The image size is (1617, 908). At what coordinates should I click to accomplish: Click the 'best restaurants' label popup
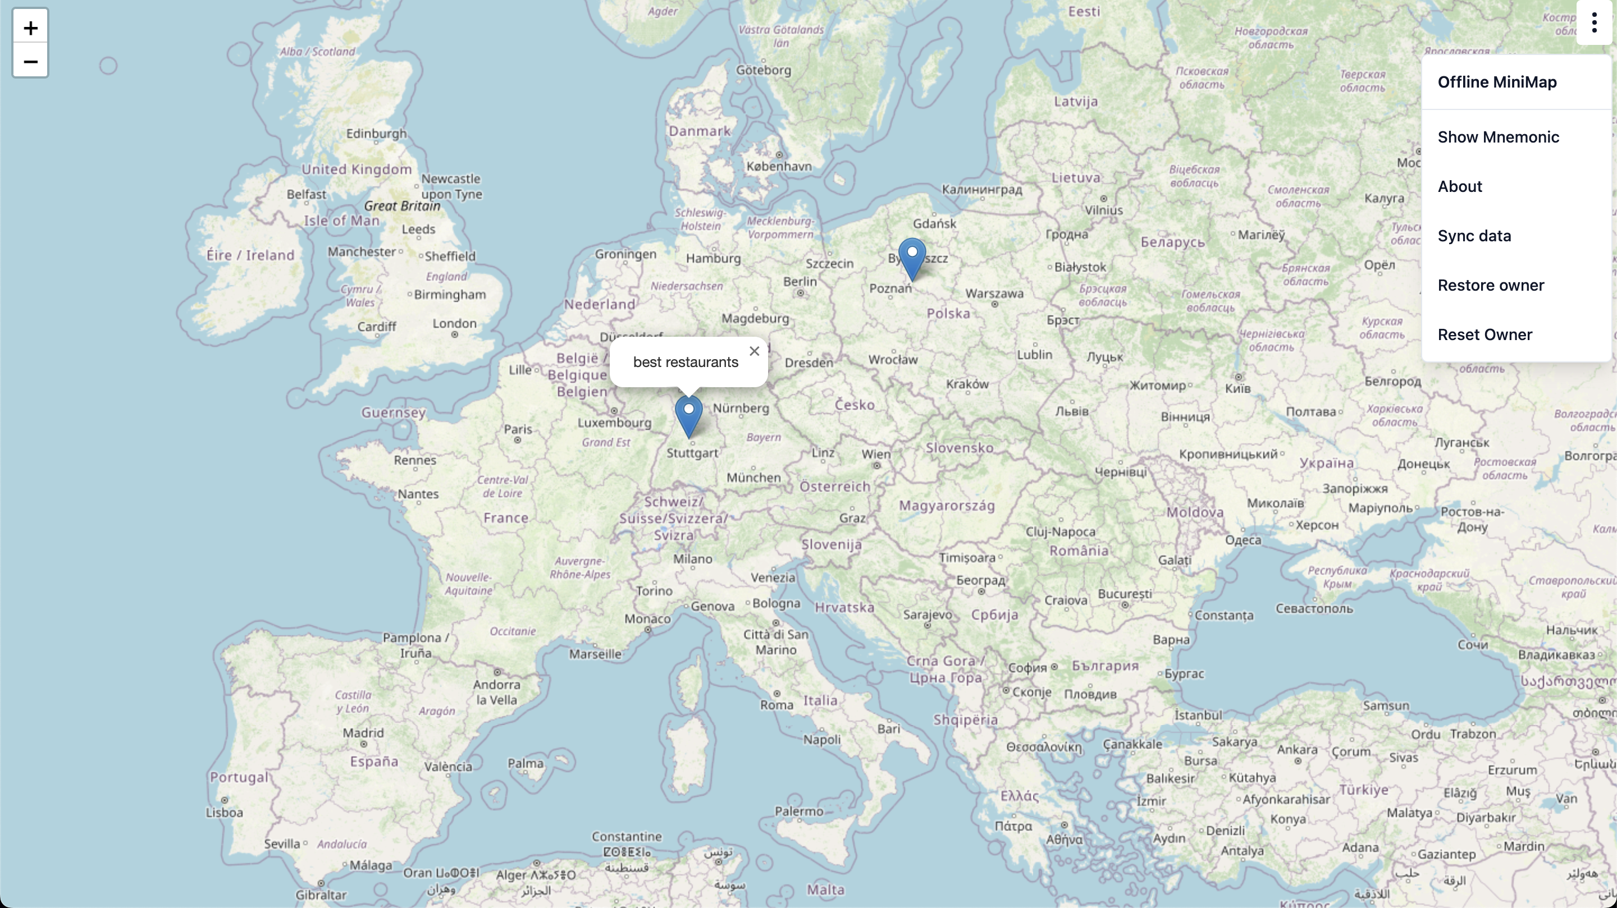click(x=685, y=362)
